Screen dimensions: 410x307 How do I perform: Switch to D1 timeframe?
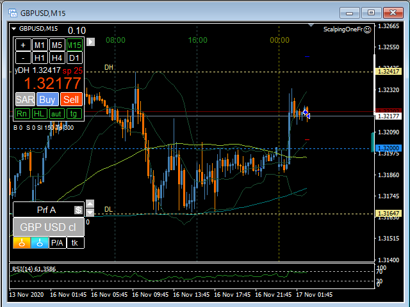(74, 58)
